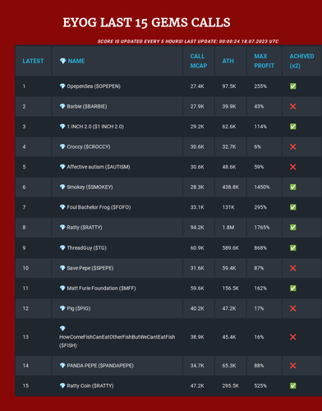Click the red X in the Pig row
The width and height of the screenshot is (322, 411).
click(293, 308)
